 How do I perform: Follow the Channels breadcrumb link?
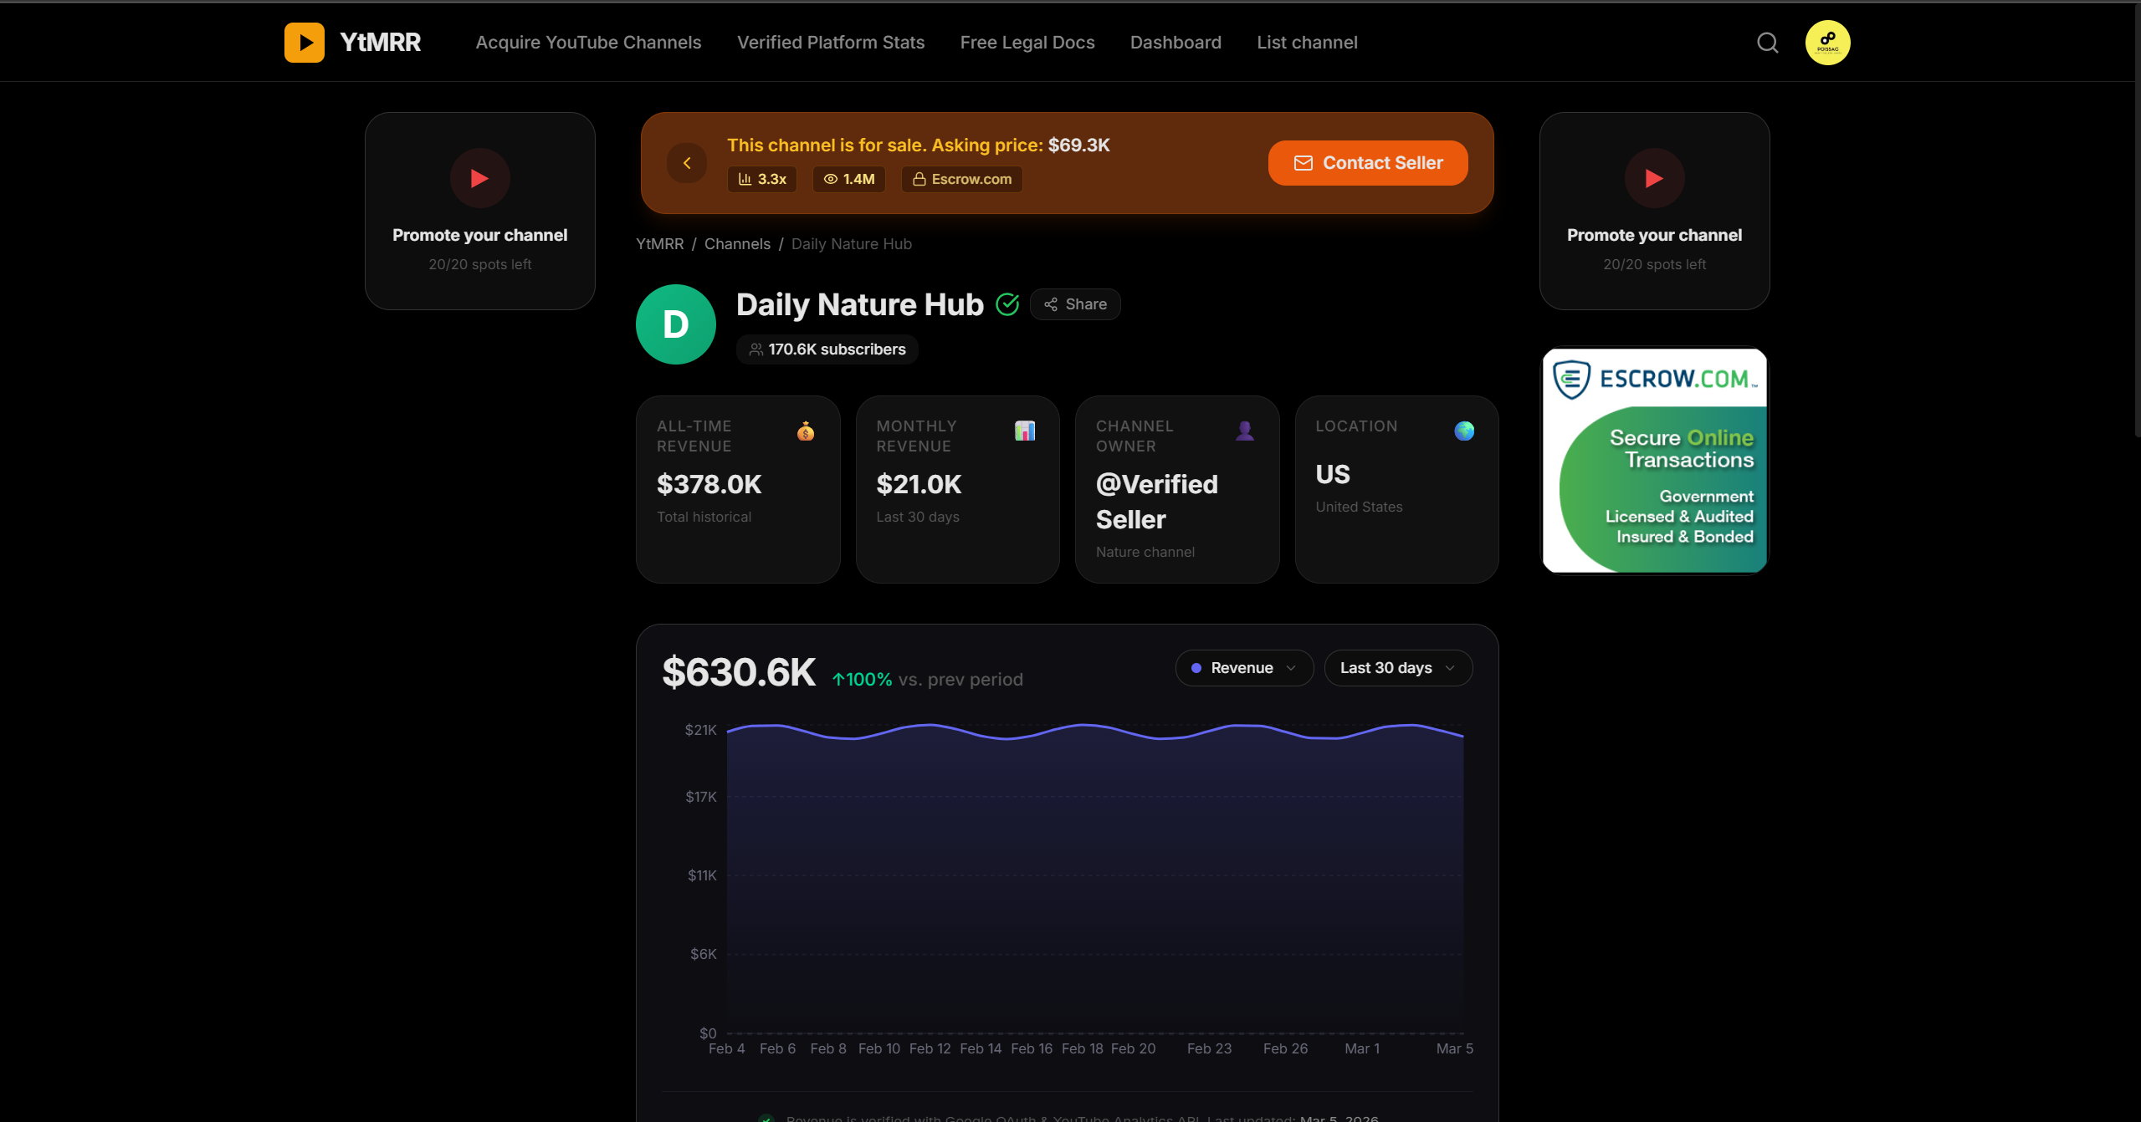click(736, 244)
